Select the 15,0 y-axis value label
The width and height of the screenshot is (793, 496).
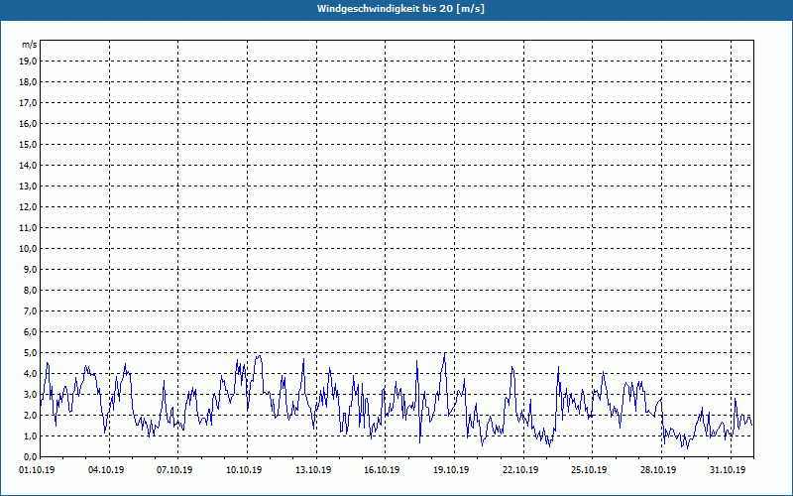28,144
